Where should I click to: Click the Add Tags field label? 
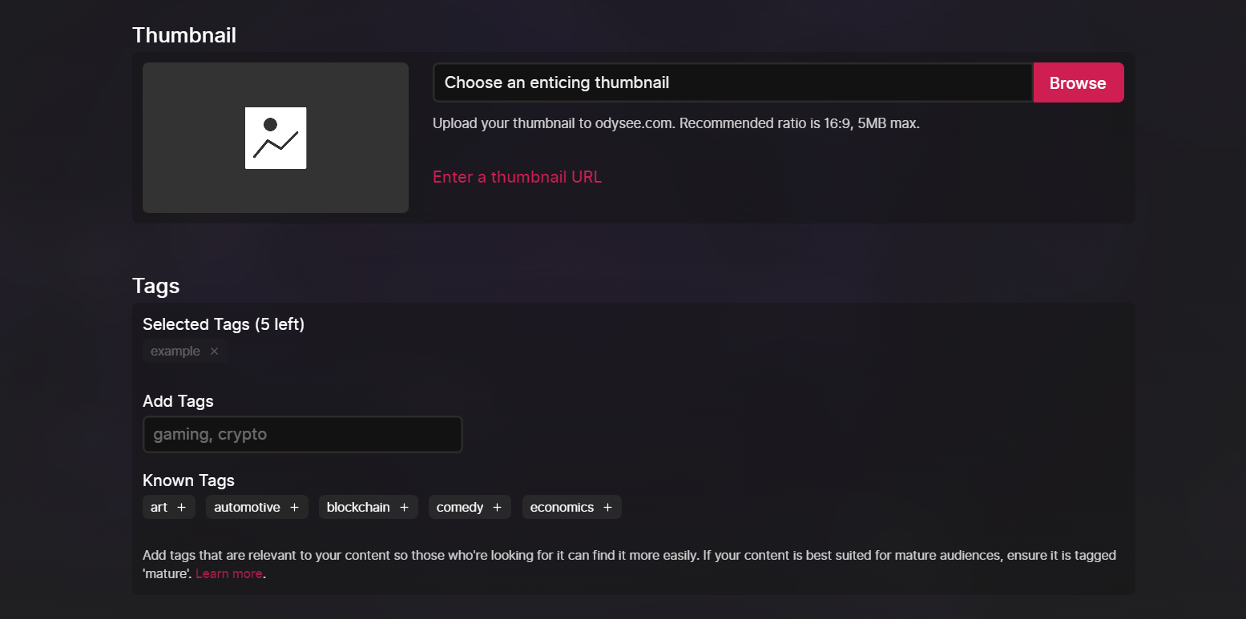(x=178, y=401)
